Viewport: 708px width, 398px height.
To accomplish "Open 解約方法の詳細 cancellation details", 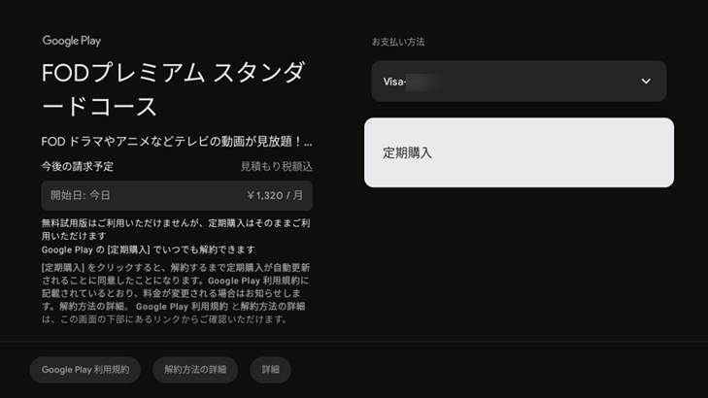I will pyautogui.click(x=195, y=370).
